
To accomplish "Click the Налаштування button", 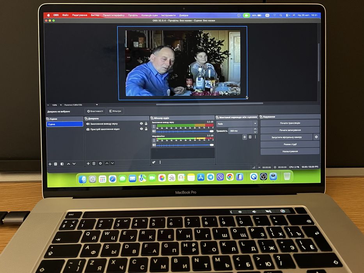I will 290,151.
